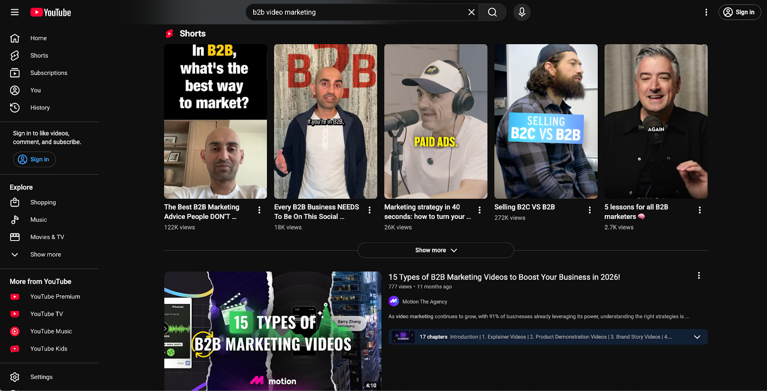Click the '777 views' text
The height and width of the screenshot is (391, 767).
[400, 287]
